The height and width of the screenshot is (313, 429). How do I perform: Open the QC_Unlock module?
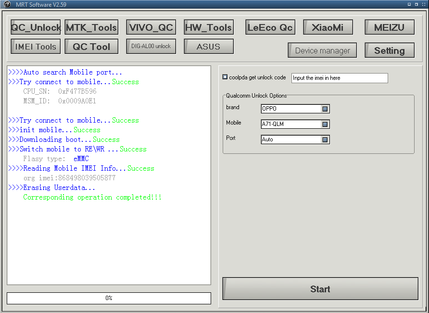pos(36,27)
